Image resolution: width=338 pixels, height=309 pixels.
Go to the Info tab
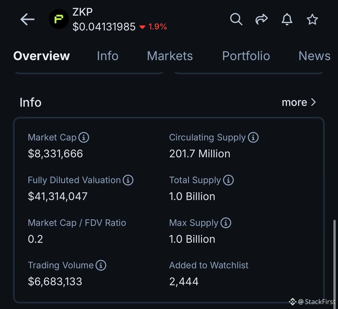pos(108,56)
